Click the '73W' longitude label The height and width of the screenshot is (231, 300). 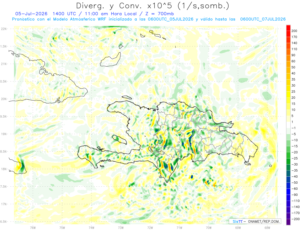pos(121,228)
